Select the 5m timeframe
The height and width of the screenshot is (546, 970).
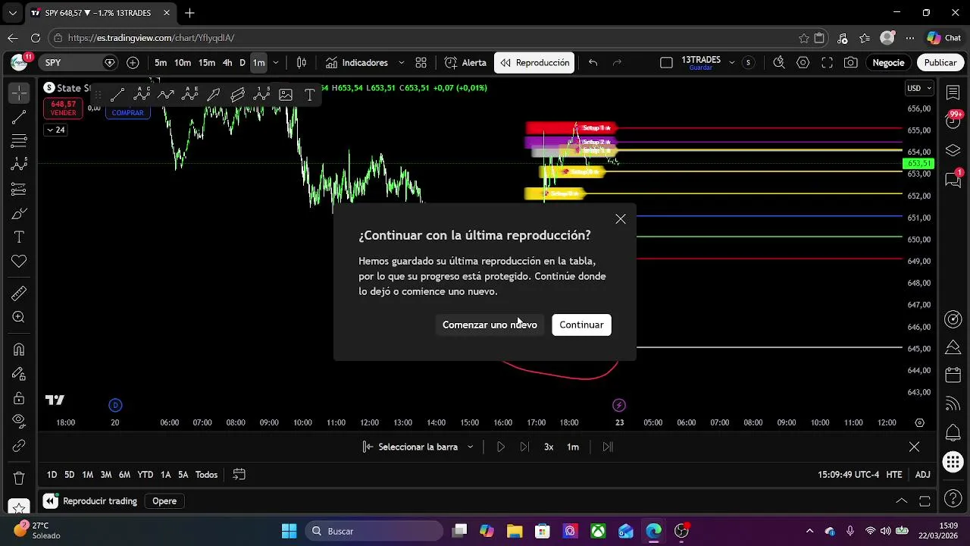pyautogui.click(x=161, y=63)
